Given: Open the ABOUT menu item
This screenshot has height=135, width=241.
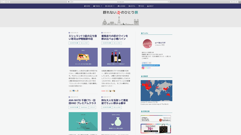Looking at the screenshot, I should [150, 6].
